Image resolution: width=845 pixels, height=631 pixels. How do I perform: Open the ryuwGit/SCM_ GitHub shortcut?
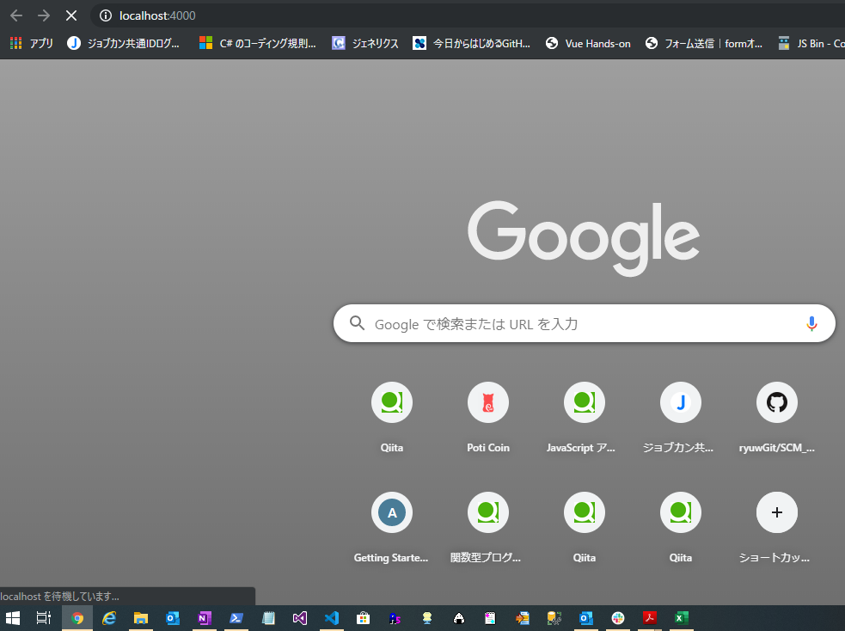(776, 417)
